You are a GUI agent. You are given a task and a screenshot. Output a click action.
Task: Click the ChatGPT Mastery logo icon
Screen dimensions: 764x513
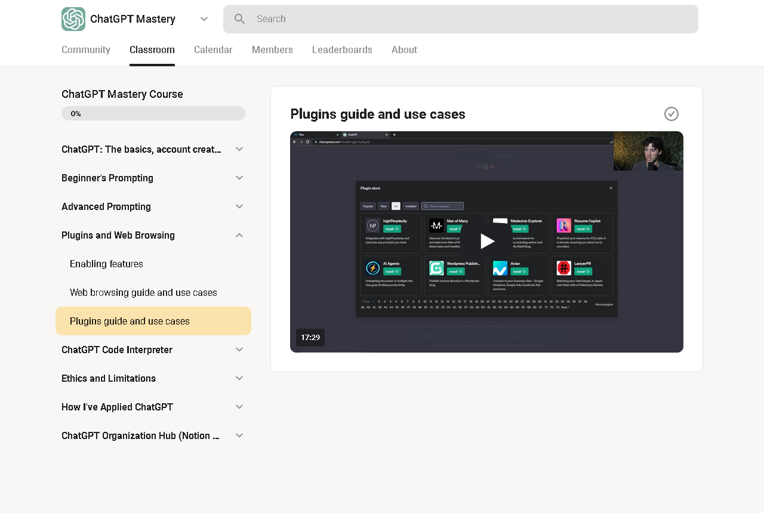[73, 19]
